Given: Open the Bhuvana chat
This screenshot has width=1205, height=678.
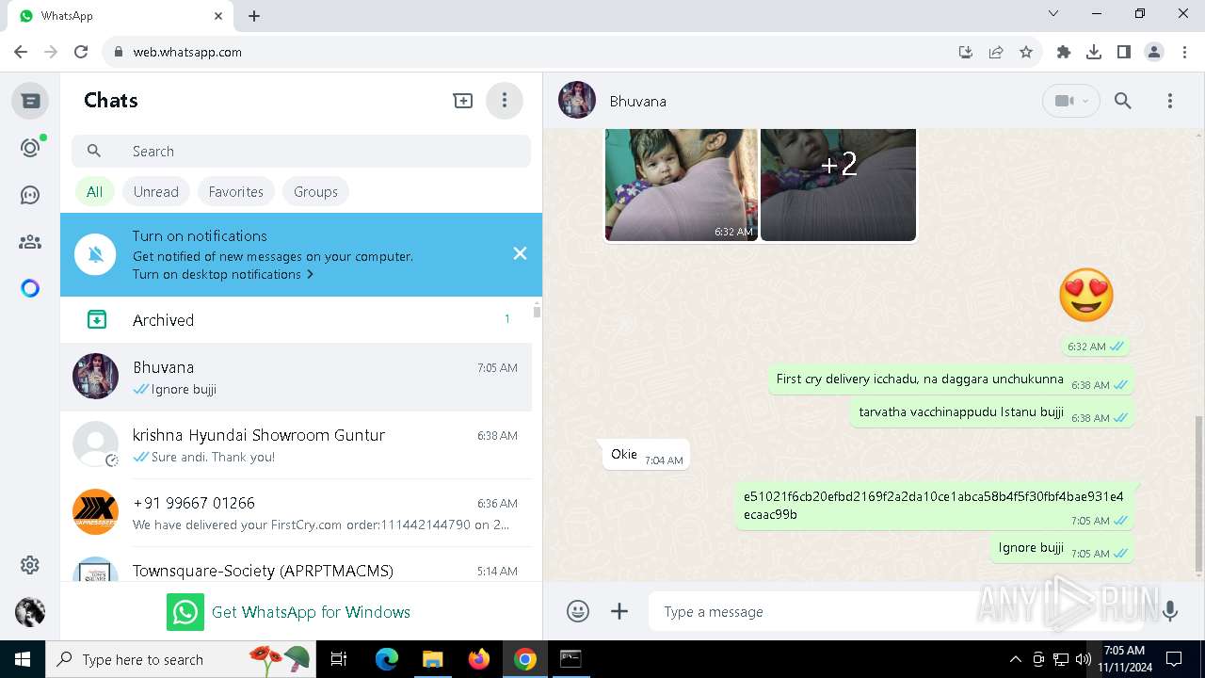Looking at the screenshot, I should pyautogui.click(x=296, y=378).
